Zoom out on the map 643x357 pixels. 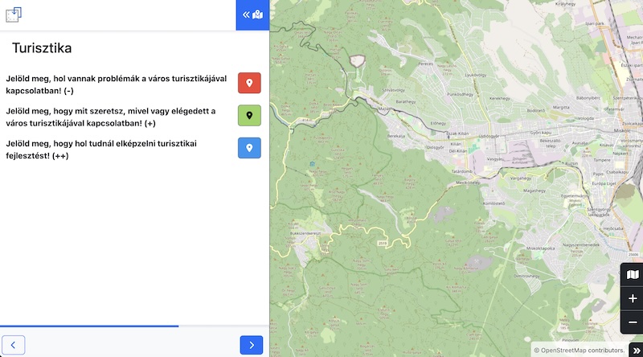click(x=633, y=322)
